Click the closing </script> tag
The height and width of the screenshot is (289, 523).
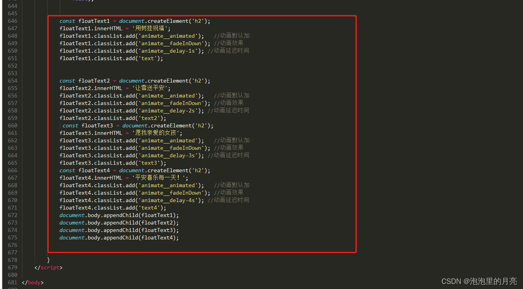coord(48,267)
